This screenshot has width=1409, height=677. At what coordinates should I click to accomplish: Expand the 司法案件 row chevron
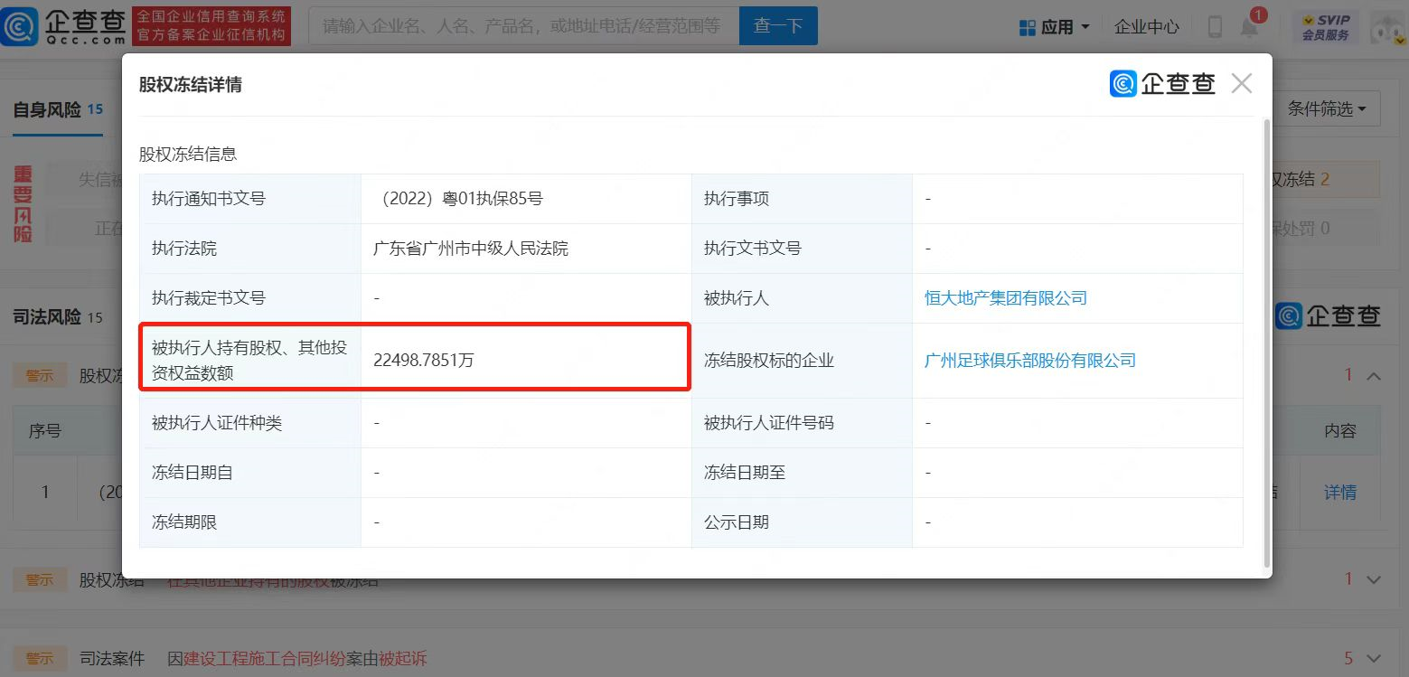(1374, 659)
